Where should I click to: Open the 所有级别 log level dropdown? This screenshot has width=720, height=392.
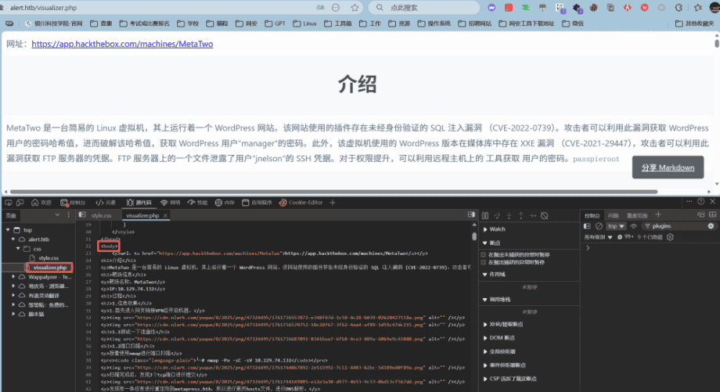(x=599, y=237)
